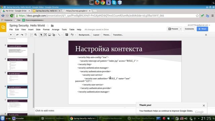Open the Format menu

[x=46, y=30]
